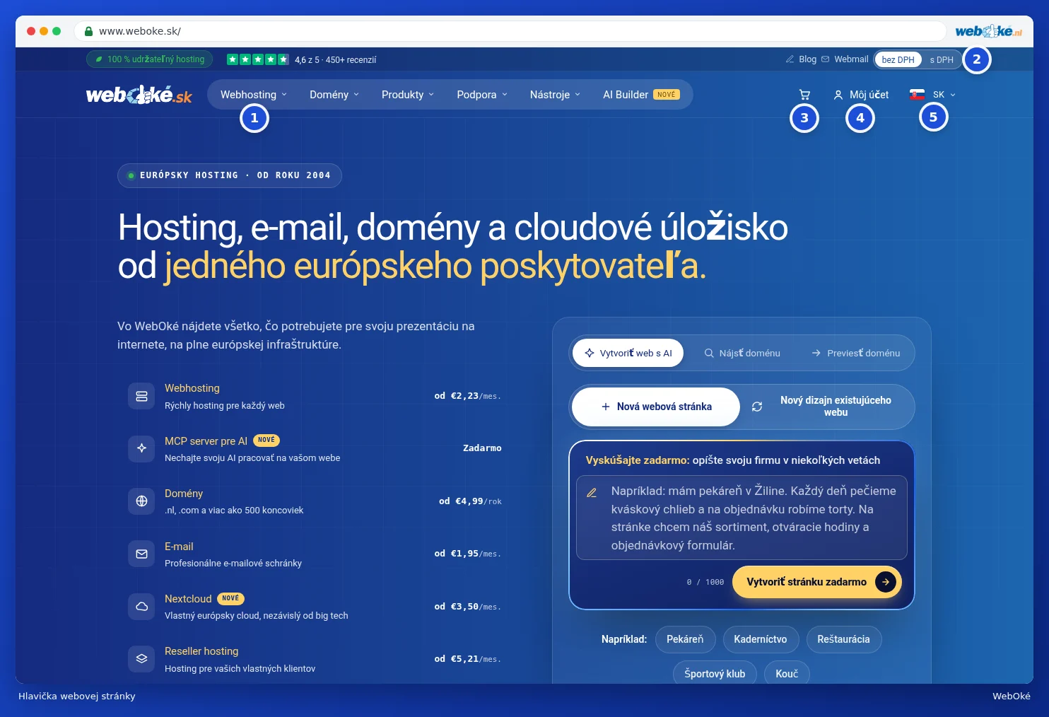1049x717 pixels.
Task: Click the browser address bar lock icon
Action: pos(88,31)
